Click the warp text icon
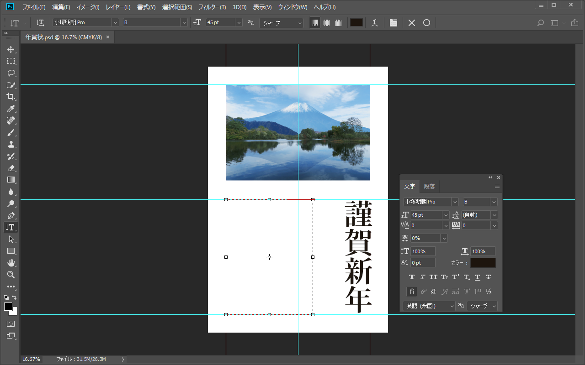This screenshot has height=365, width=585. (374, 23)
